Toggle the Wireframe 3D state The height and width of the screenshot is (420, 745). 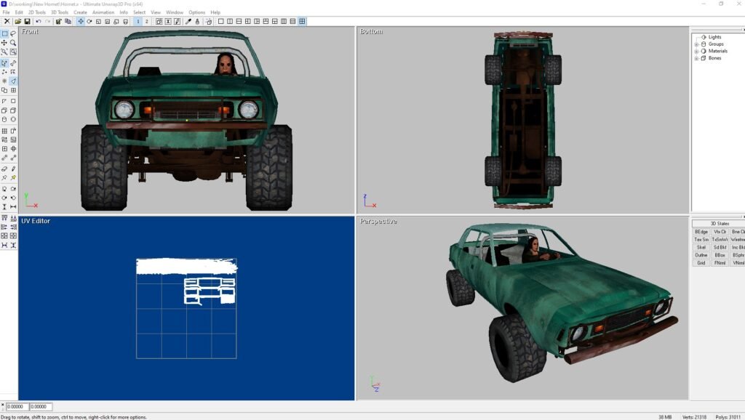tap(738, 239)
